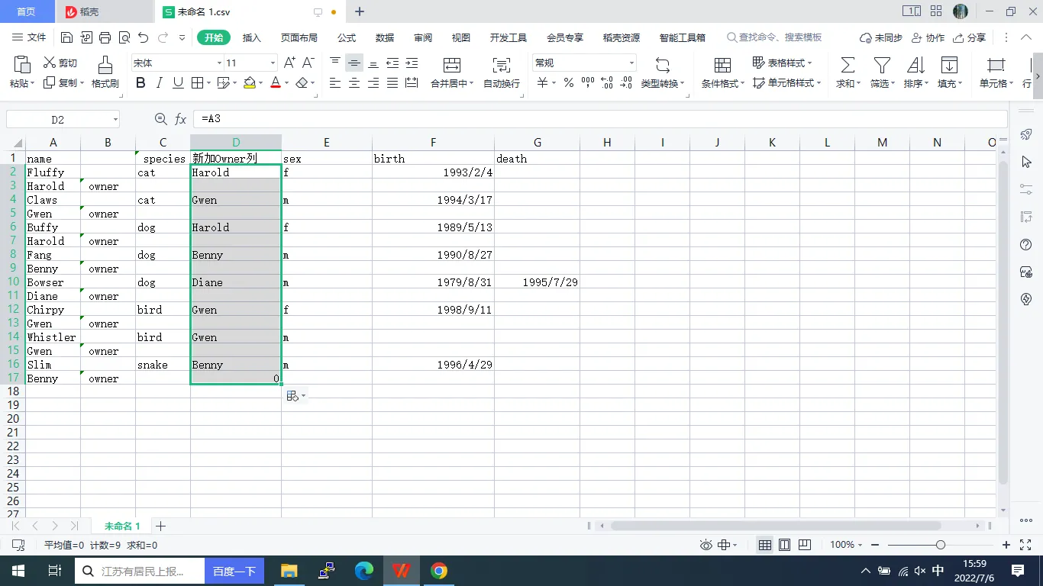Image resolution: width=1043 pixels, height=586 pixels.
Task: Expand 合并居中 merge options
Action: tap(471, 84)
